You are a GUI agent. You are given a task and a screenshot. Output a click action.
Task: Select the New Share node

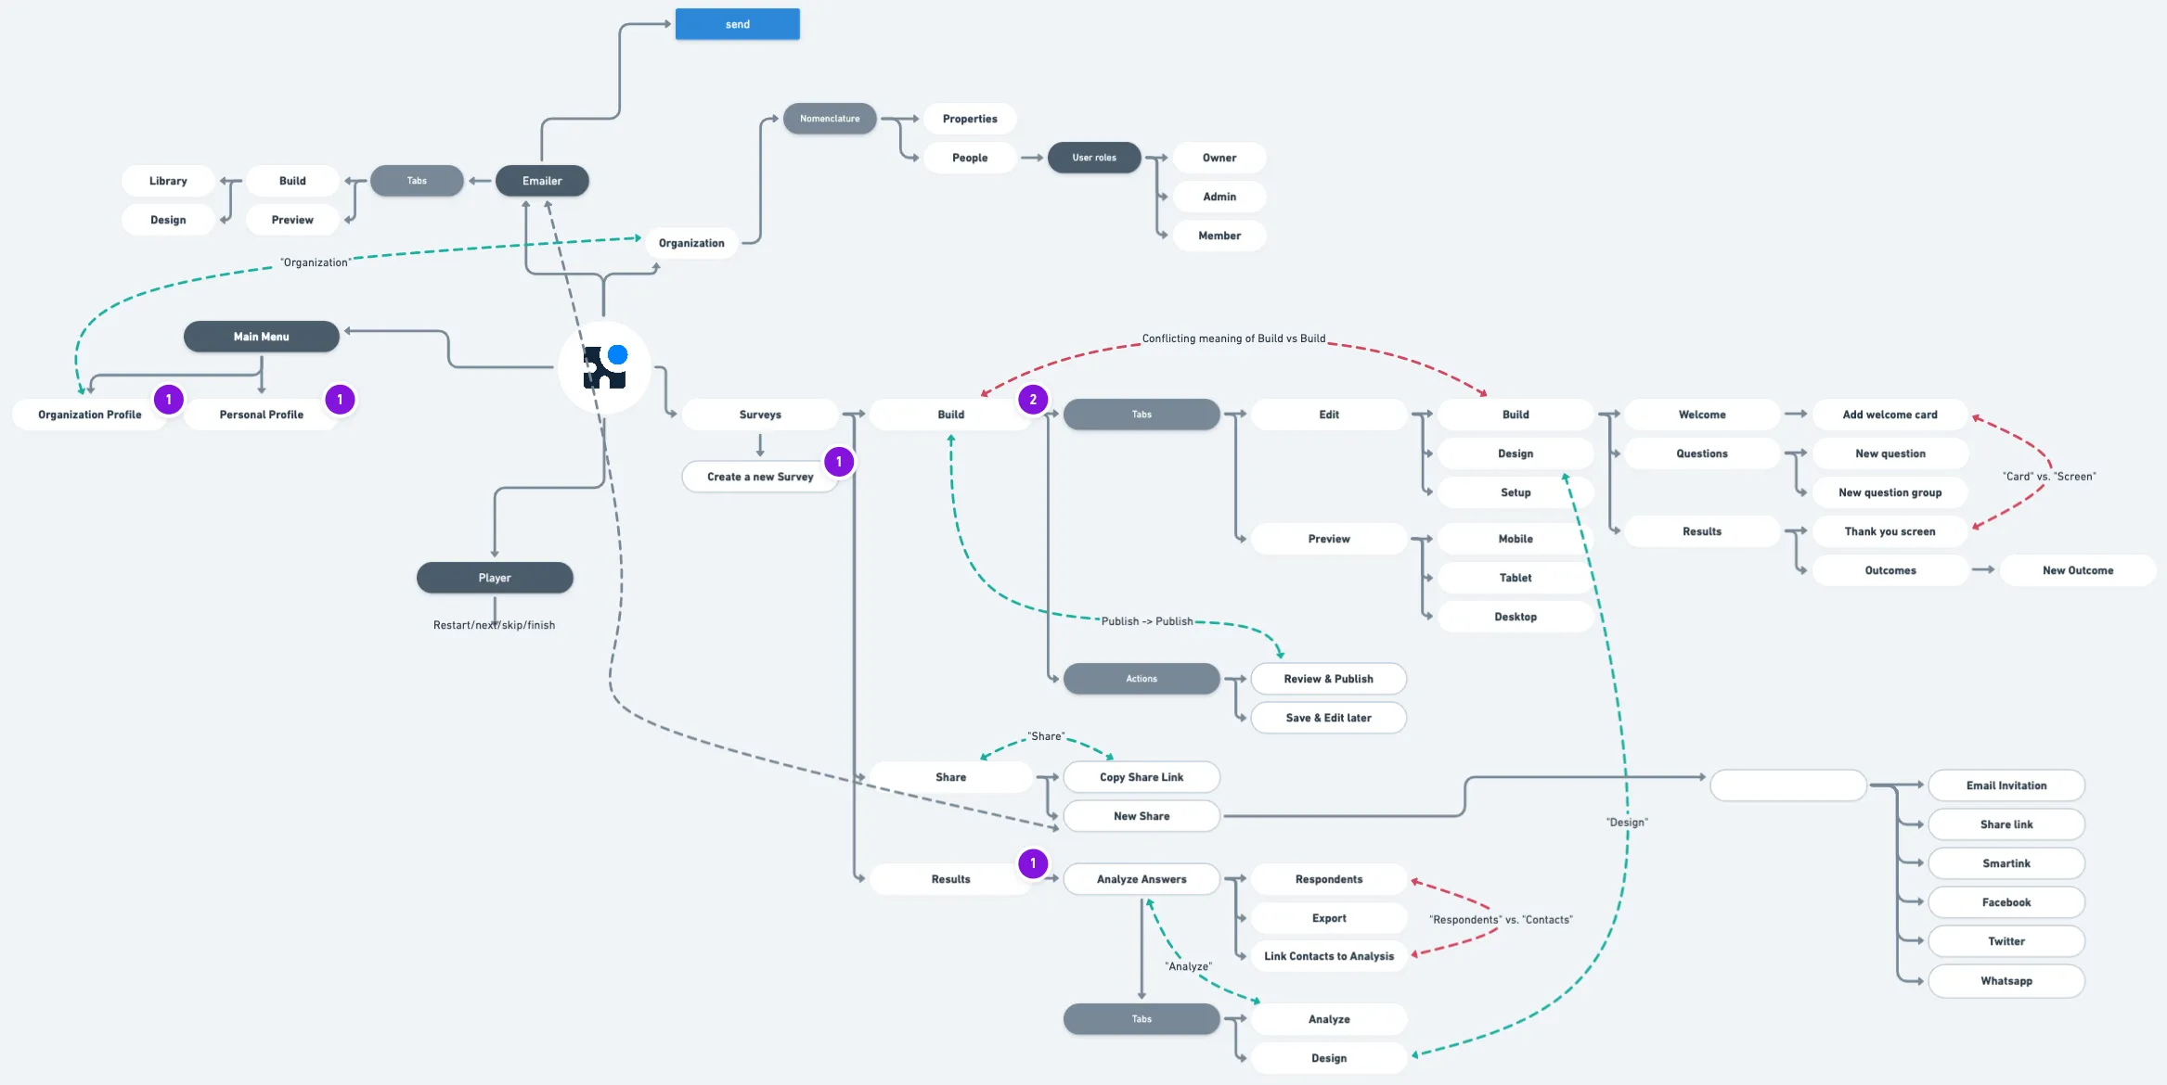tap(1142, 816)
